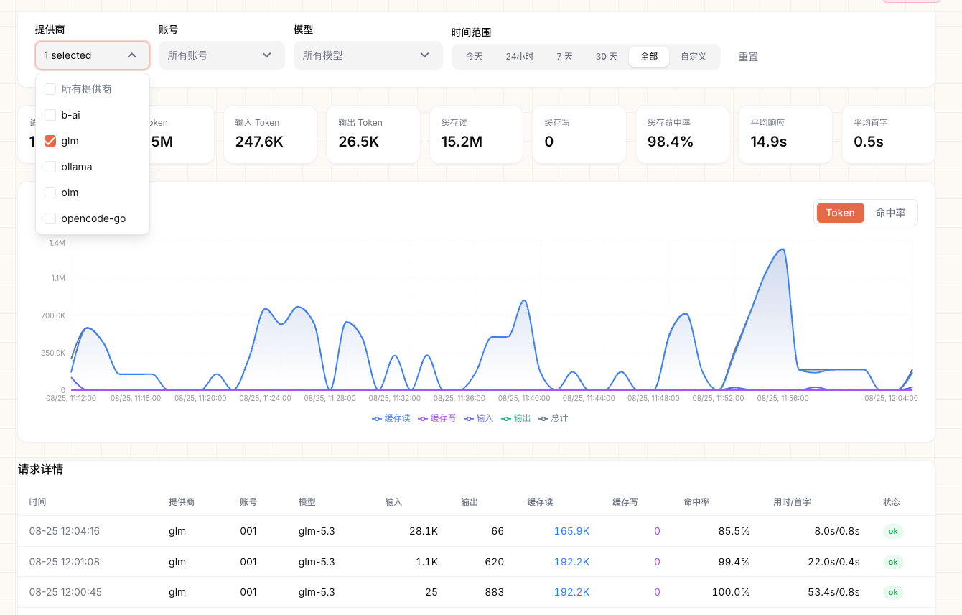
Task: Select the 24小时 time range
Action: (519, 57)
